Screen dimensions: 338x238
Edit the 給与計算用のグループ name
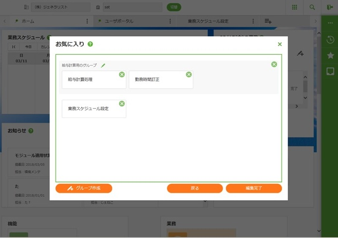(x=103, y=65)
